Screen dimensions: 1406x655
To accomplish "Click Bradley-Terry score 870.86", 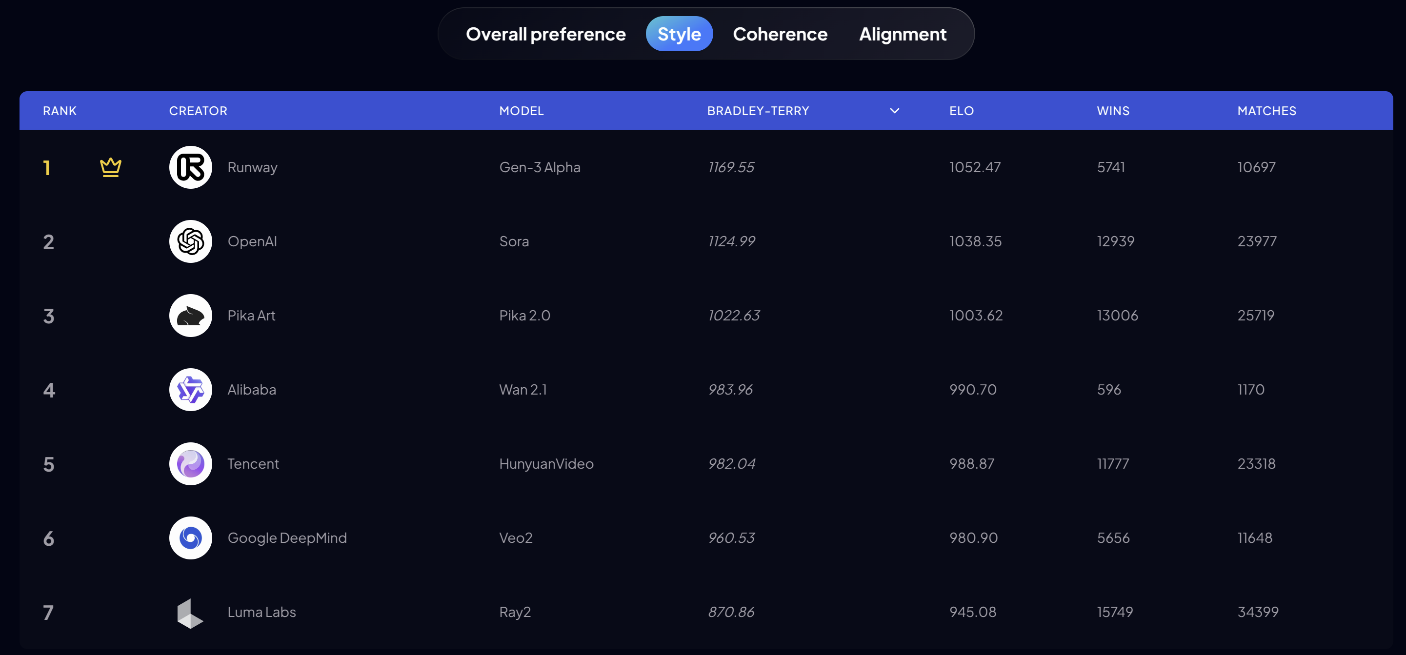I will 731,613.
